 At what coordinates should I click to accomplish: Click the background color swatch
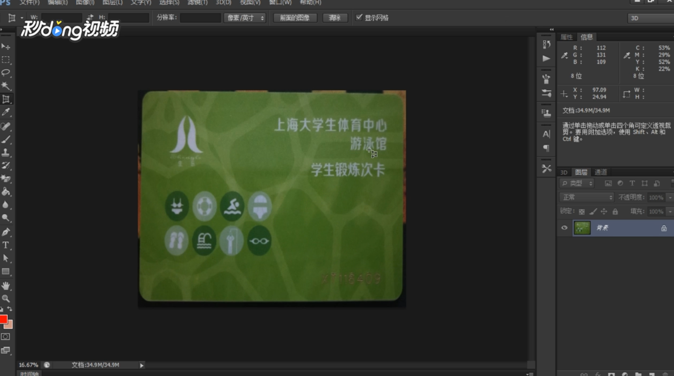pyautogui.click(x=10, y=325)
